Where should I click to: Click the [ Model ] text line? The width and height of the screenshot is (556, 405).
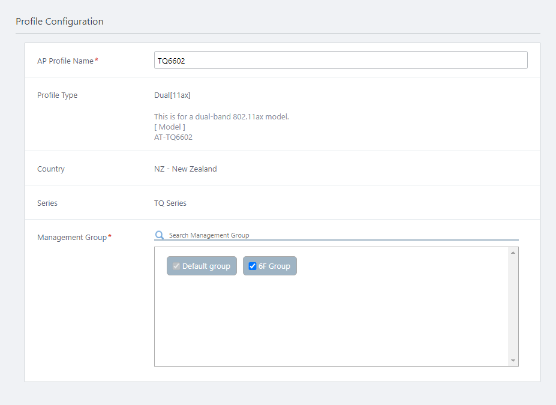pos(170,127)
